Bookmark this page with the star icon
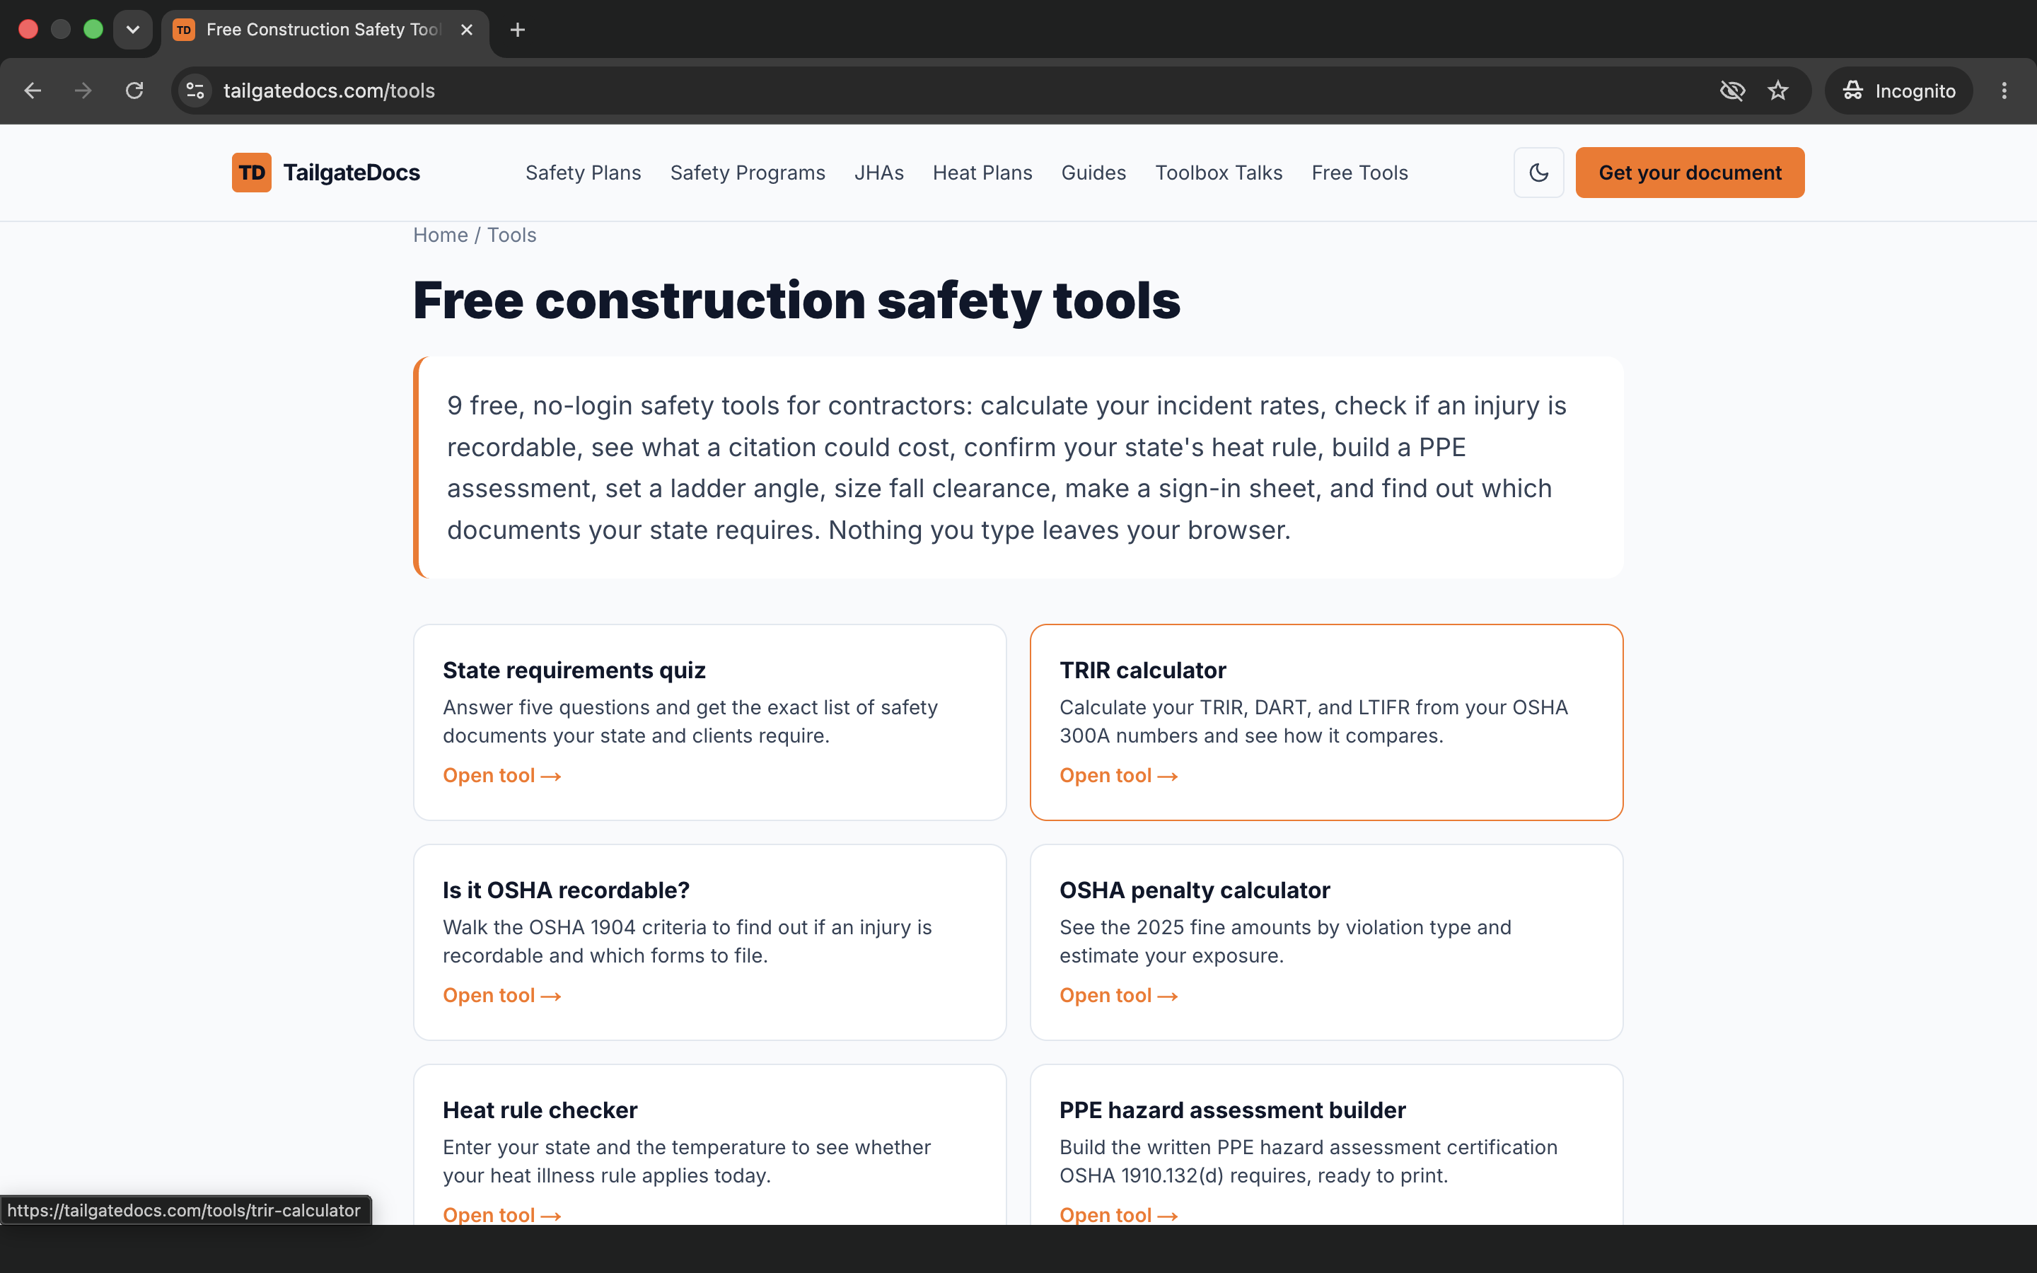This screenshot has height=1273, width=2037. [1777, 90]
